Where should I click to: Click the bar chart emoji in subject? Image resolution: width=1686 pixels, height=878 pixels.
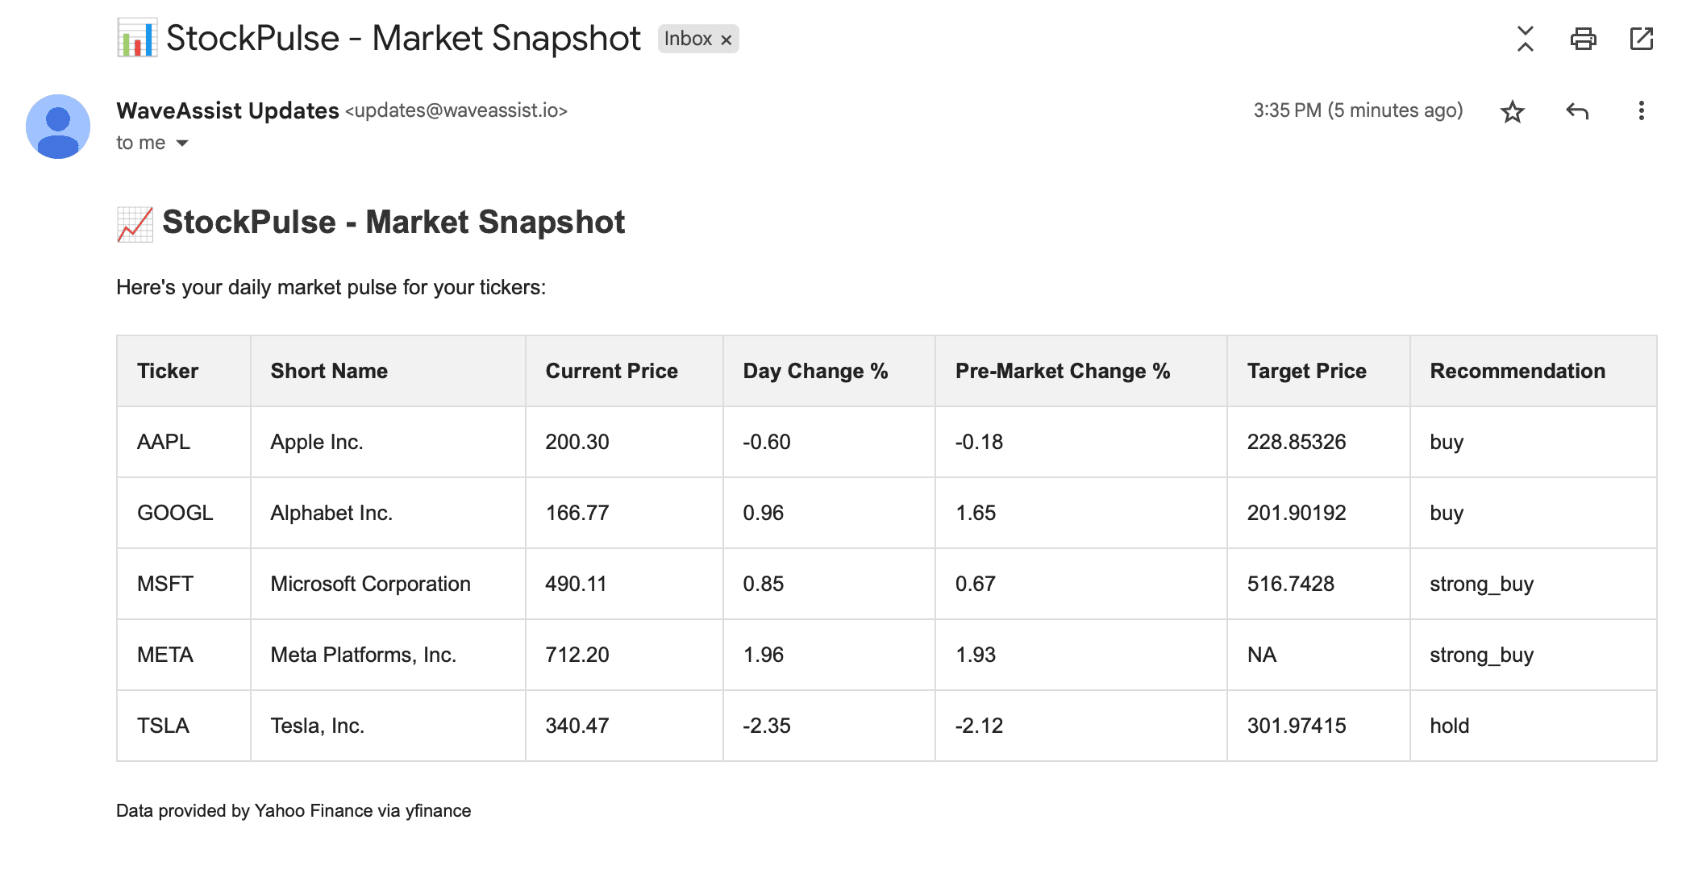click(x=137, y=39)
